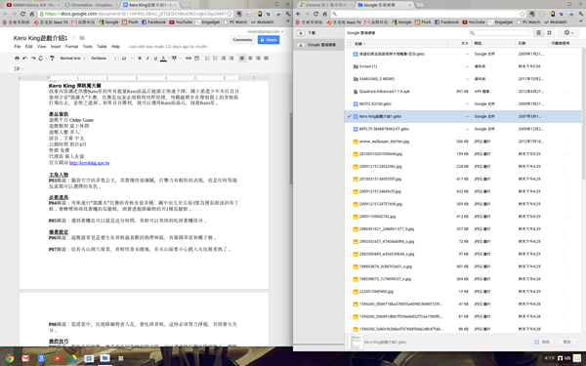The width and height of the screenshot is (586, 366).
Task: Increase the paragraph indent
Action: [231, 59]
